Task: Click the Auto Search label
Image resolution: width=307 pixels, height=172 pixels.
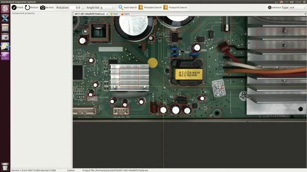Action: click(130, 8)
